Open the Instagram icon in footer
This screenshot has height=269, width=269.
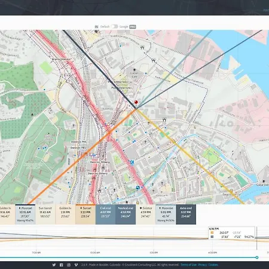tap(69, 265)
